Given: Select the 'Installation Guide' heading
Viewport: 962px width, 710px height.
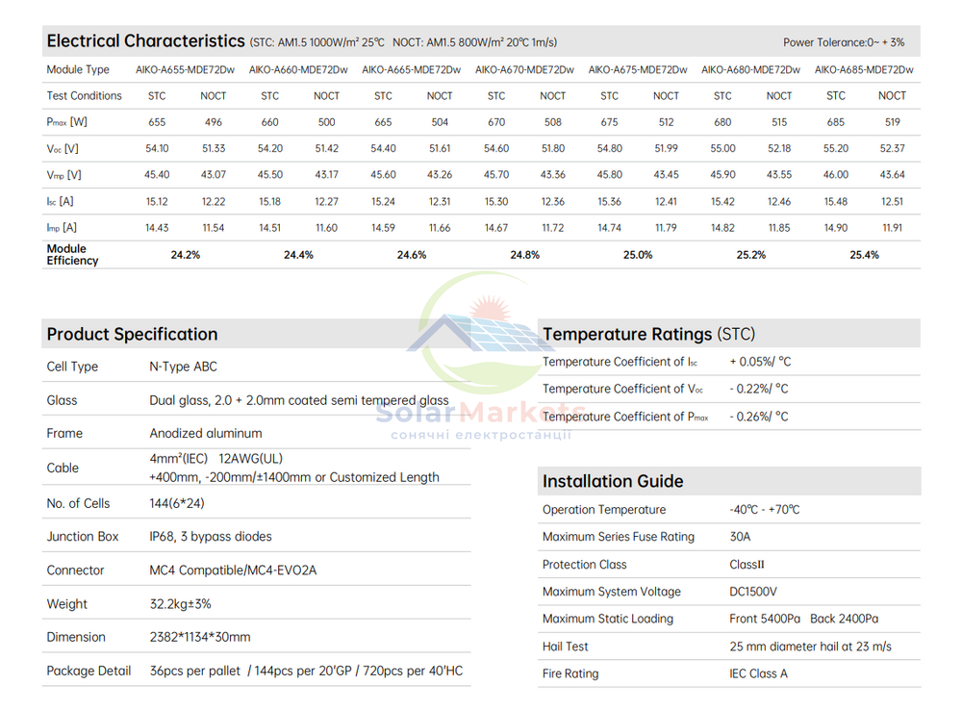Looking at the screenshot, I should click(612, 481).
